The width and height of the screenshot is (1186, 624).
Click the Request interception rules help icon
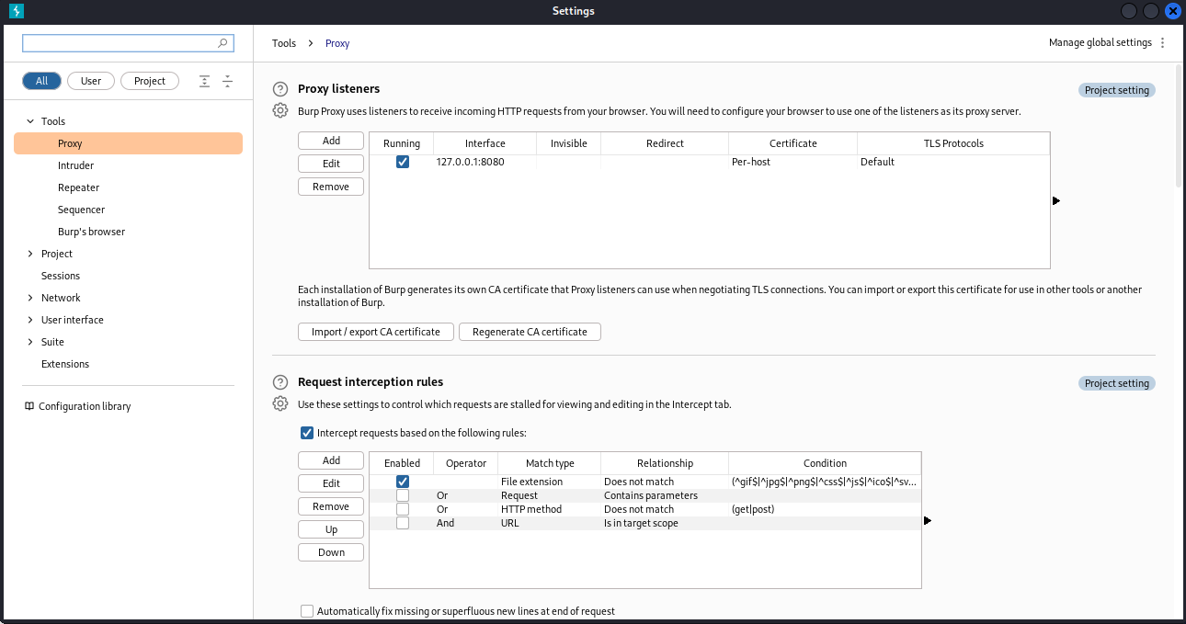pos(280,382)
